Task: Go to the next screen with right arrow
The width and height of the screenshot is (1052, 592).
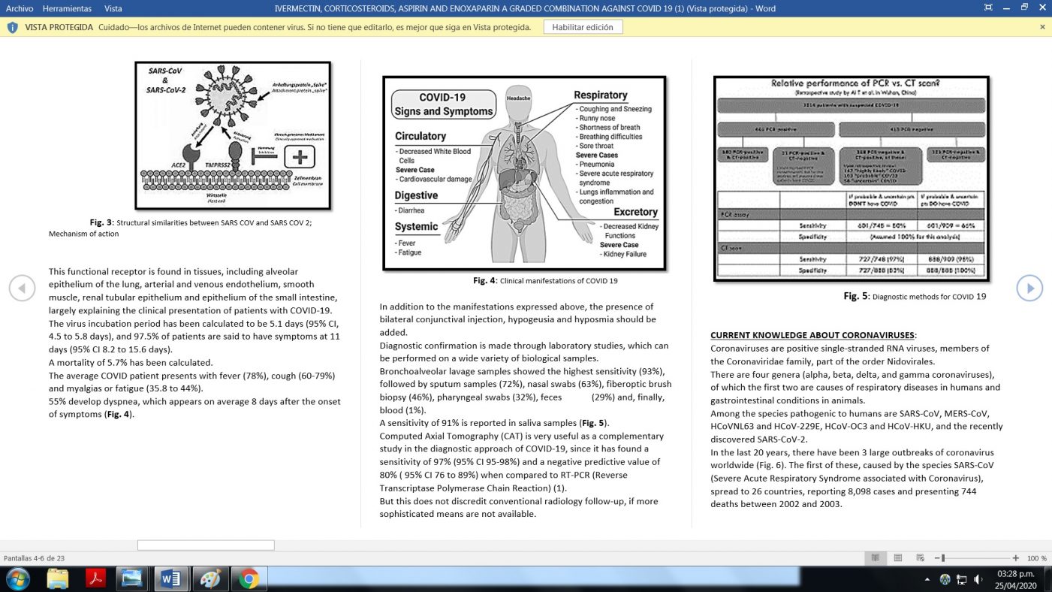Action: 1029,288
